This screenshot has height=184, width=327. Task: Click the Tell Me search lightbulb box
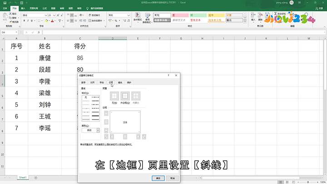point(94,8)
